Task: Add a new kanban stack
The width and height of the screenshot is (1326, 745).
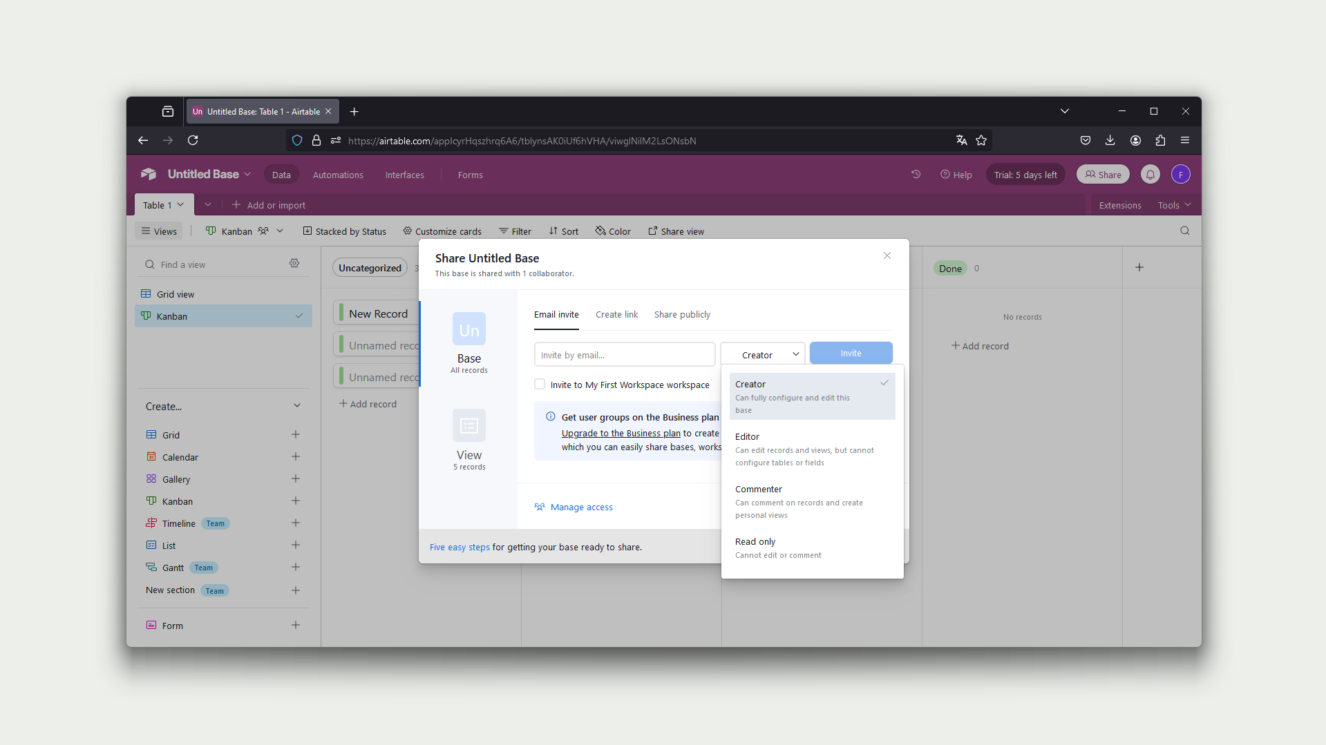Action: (x=1139, y=267)
